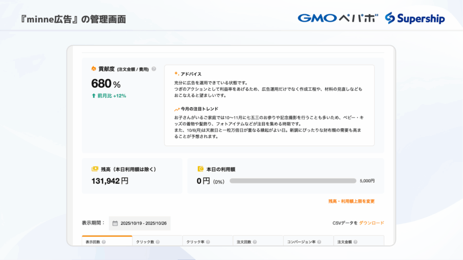
Task: Click the help icon on 表示回数 tab
Action: coord(104,242)
